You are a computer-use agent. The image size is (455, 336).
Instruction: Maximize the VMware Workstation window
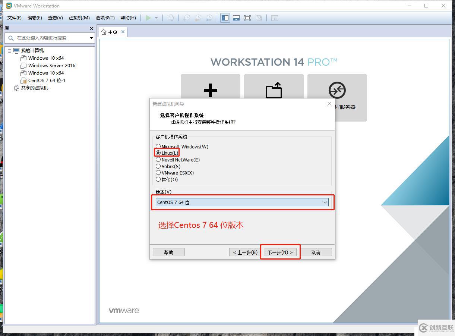pos(426,6)
